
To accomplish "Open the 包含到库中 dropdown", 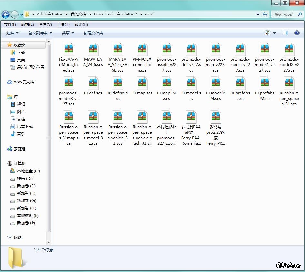I will pyautogui.click(x=40, y=33).
